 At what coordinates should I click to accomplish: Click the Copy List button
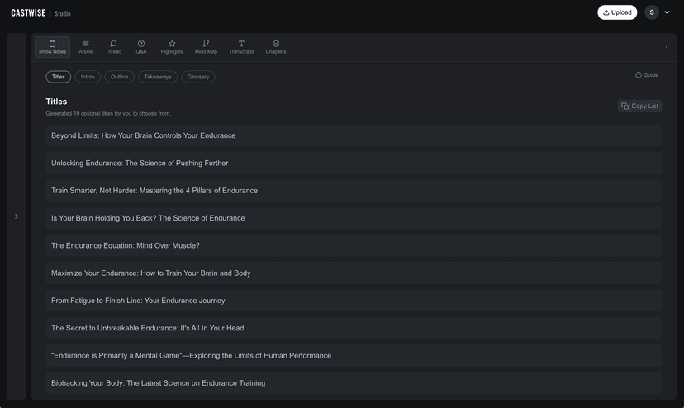[x=639, y=106]
